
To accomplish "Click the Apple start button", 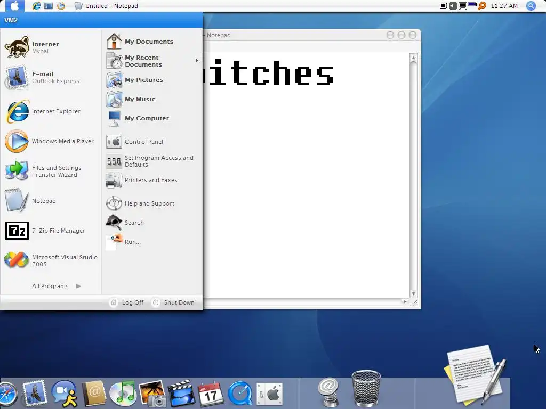I will tap(14, 5).
